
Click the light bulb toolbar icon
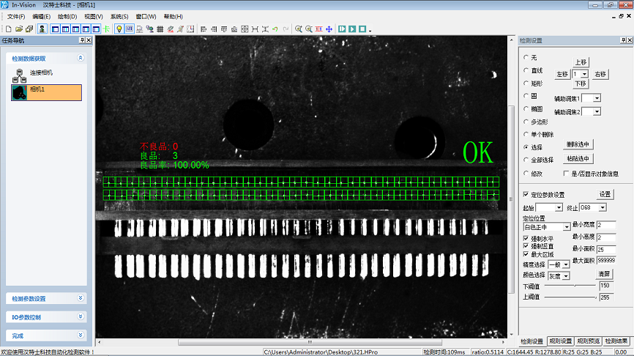(x=119, y=29)
